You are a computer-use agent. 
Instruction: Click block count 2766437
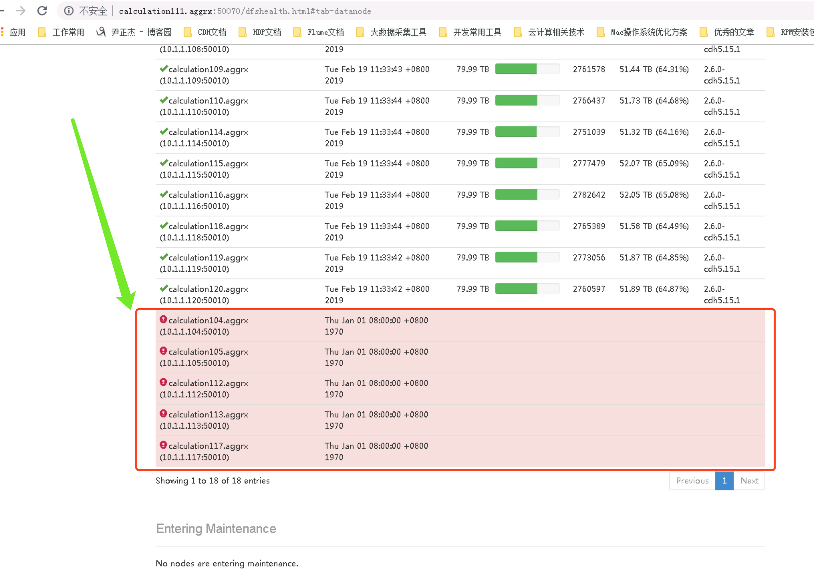(x=589, y=101)
